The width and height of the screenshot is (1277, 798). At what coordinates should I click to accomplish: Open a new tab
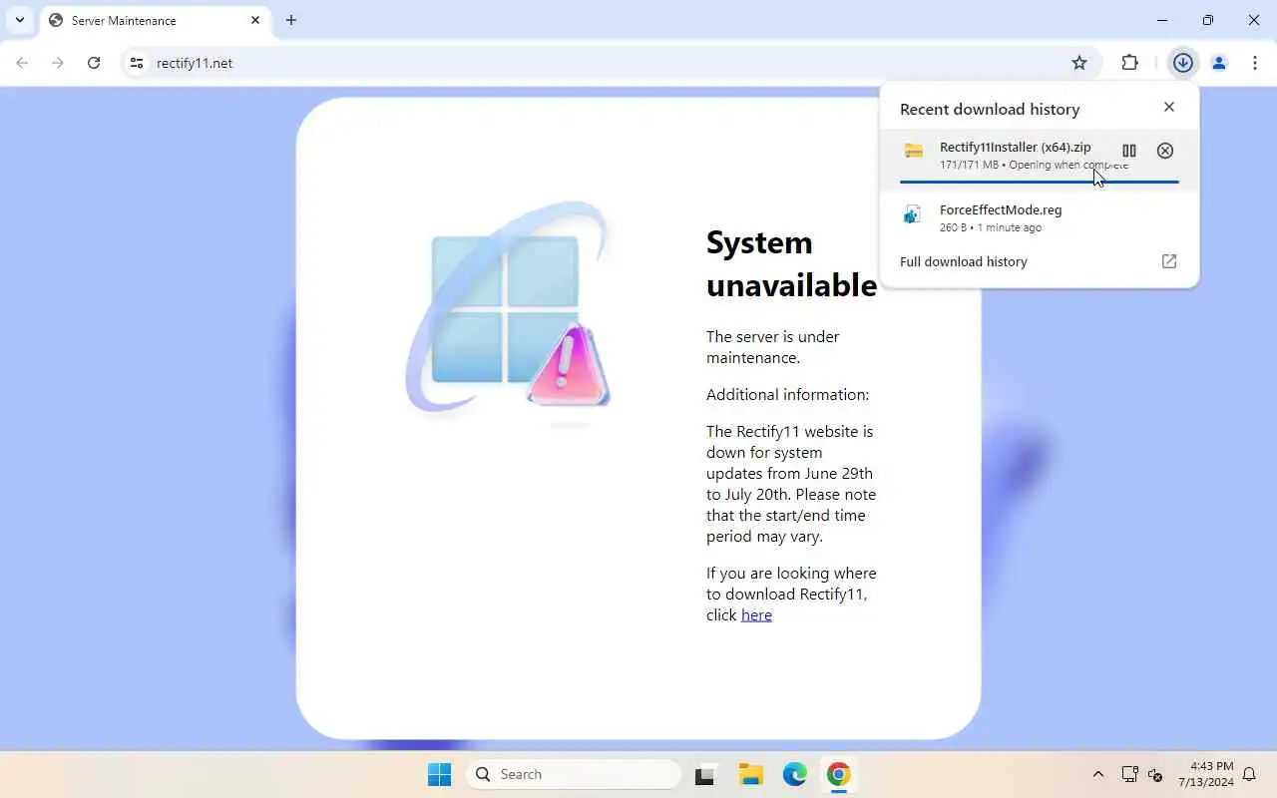(x=291, y=20)
